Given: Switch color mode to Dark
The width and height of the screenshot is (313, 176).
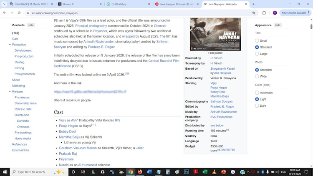Looking at the screenshot, I should click(x=257, y=106).
